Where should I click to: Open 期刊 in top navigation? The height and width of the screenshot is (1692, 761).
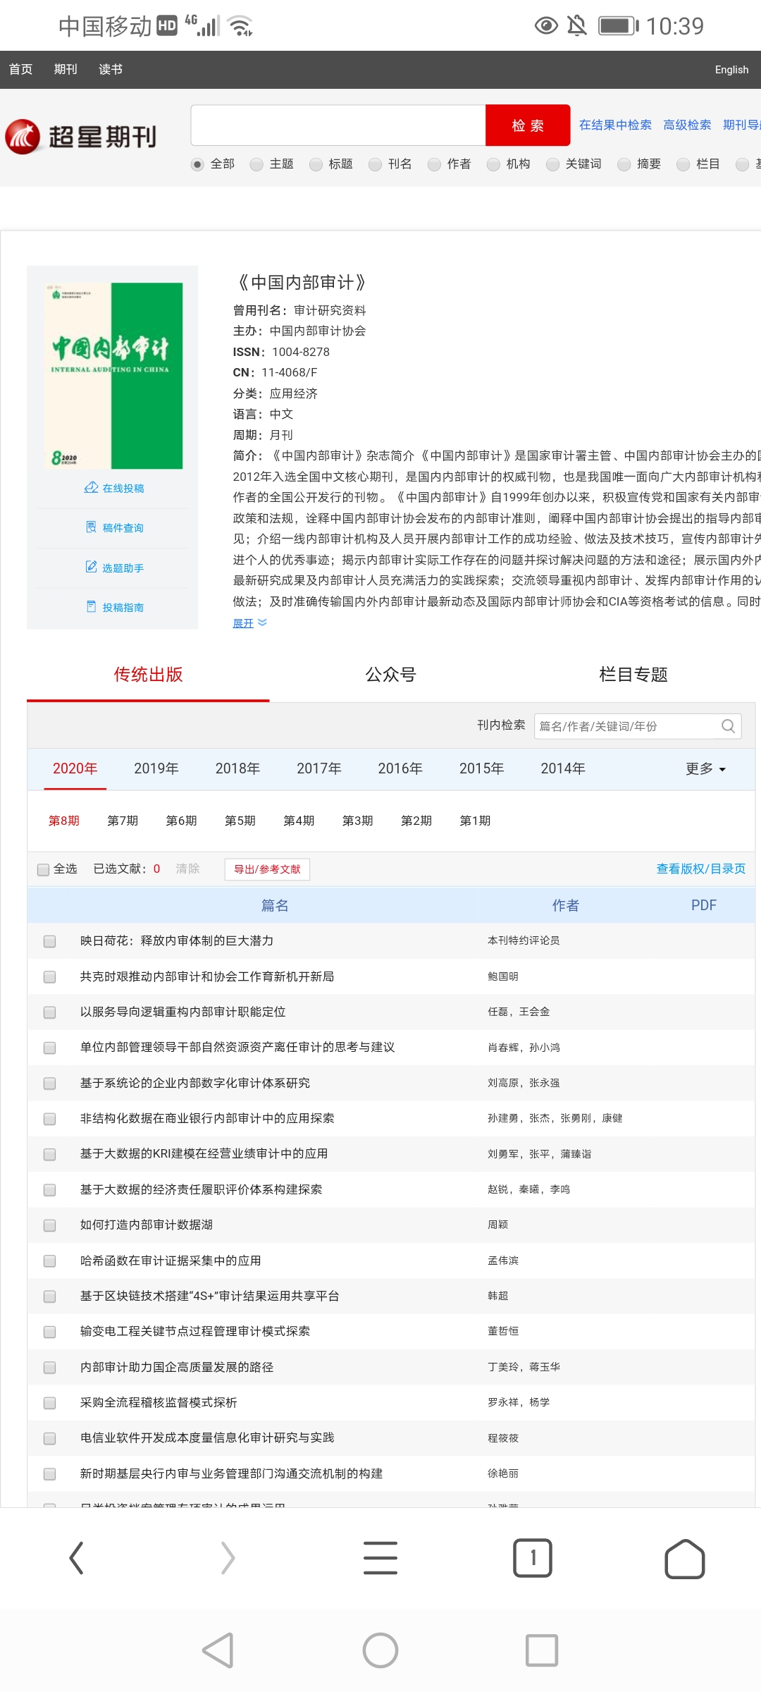point(66,69)
